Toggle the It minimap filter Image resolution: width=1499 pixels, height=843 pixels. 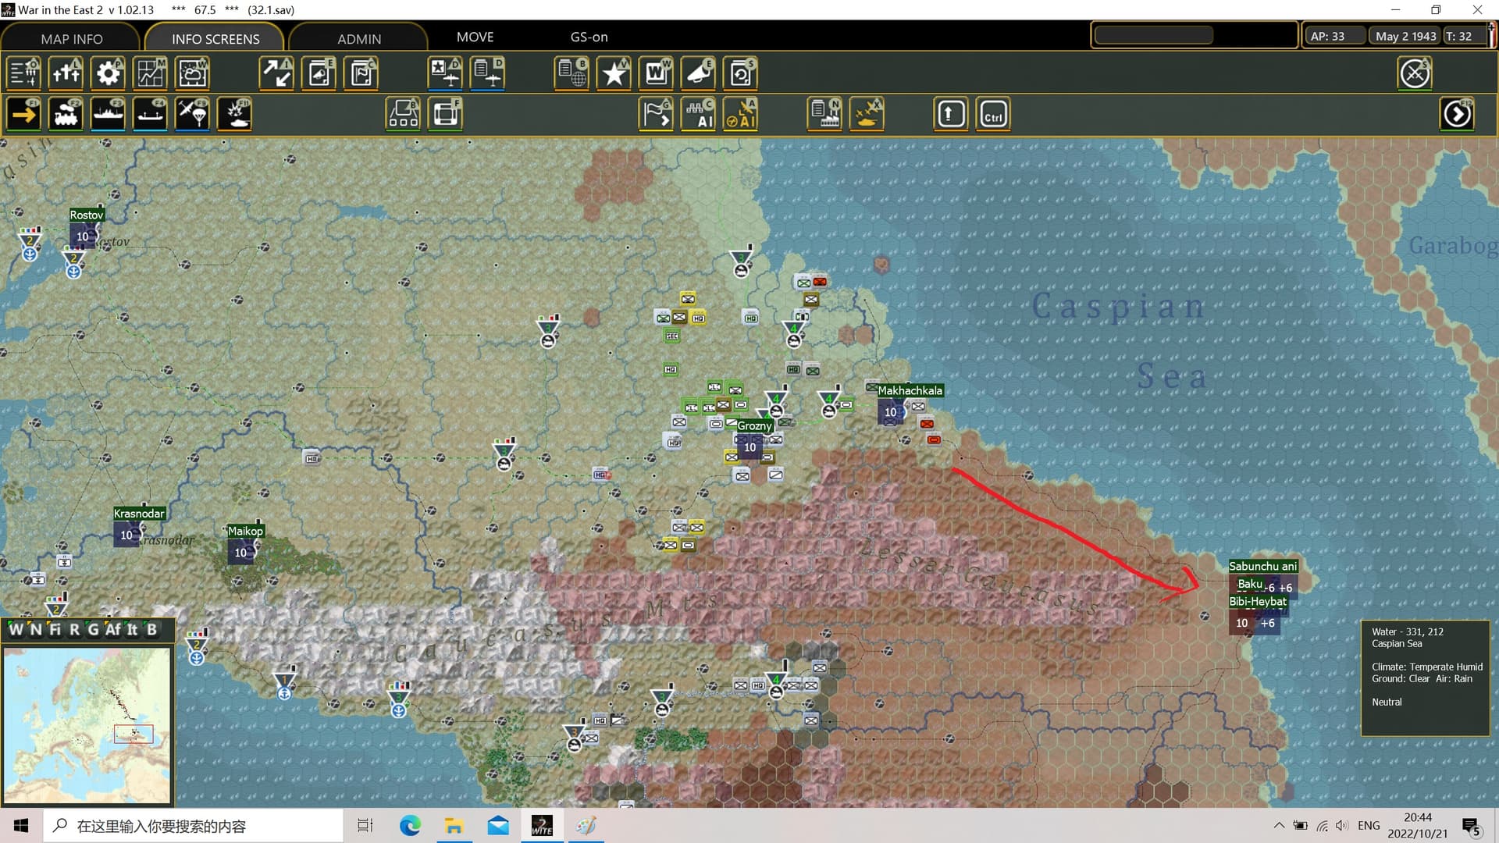[132, 629]
